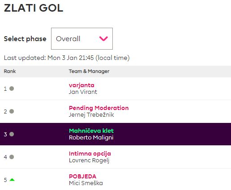The image size is (231, 190).
Task: Click manager name Jan Virant
Action: point(83,92)
